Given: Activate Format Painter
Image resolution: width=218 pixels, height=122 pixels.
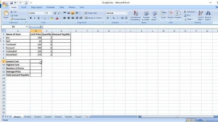Looking at the screenshot, I should pos(18,19).
